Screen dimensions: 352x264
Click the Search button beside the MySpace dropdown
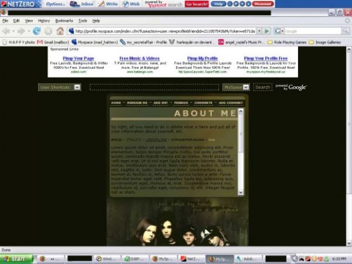pyautogui.click(x=262, y=87)
